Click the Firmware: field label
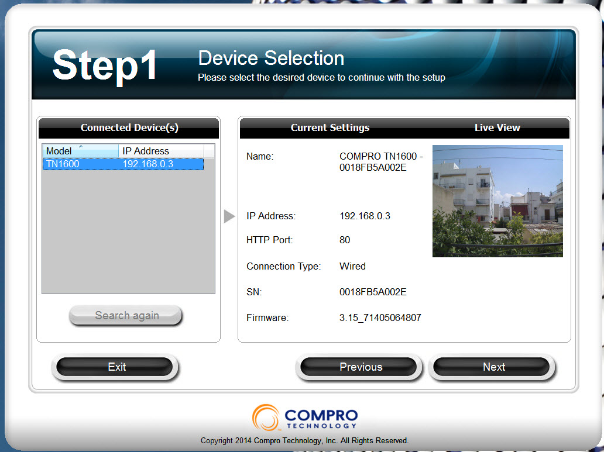This screenshot has height=452, width=604. click(267, 318)
